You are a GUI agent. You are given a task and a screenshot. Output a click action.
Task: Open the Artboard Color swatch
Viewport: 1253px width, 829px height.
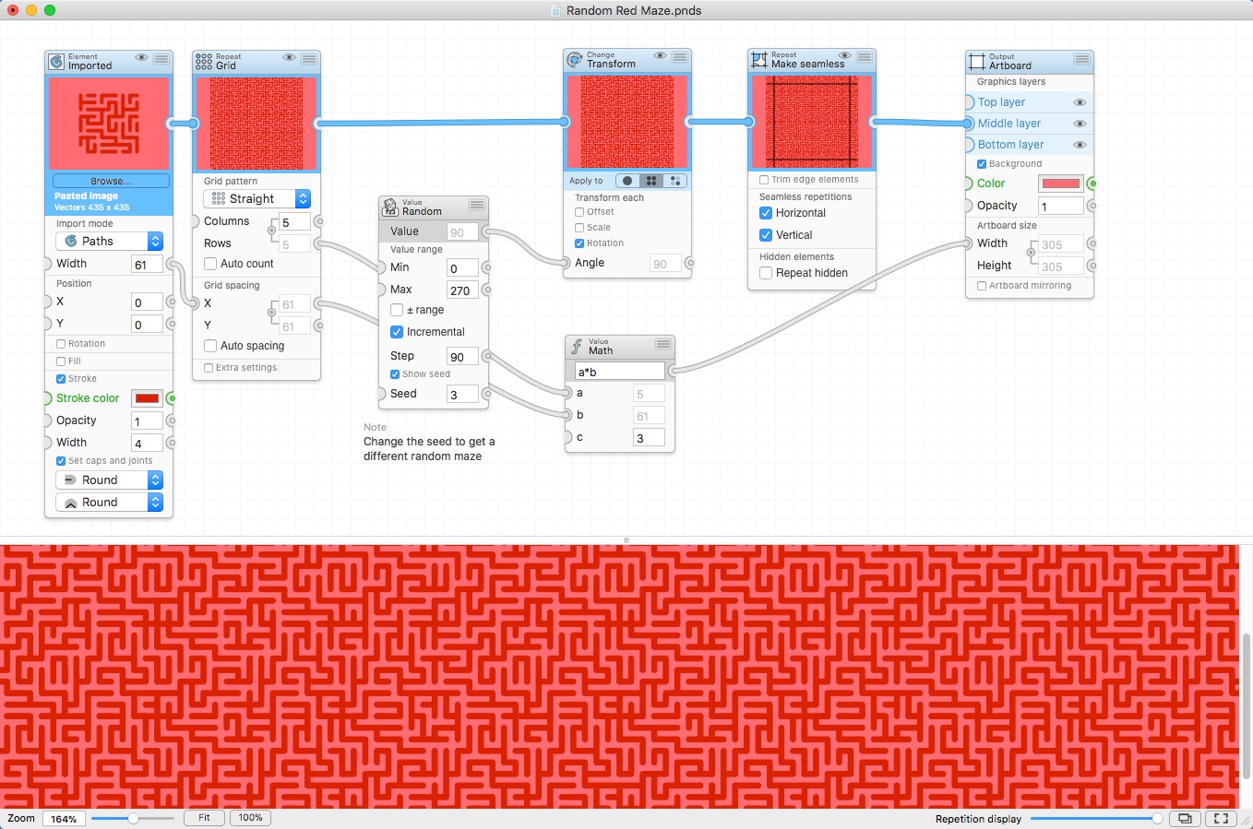click(x=1061, y=184)
